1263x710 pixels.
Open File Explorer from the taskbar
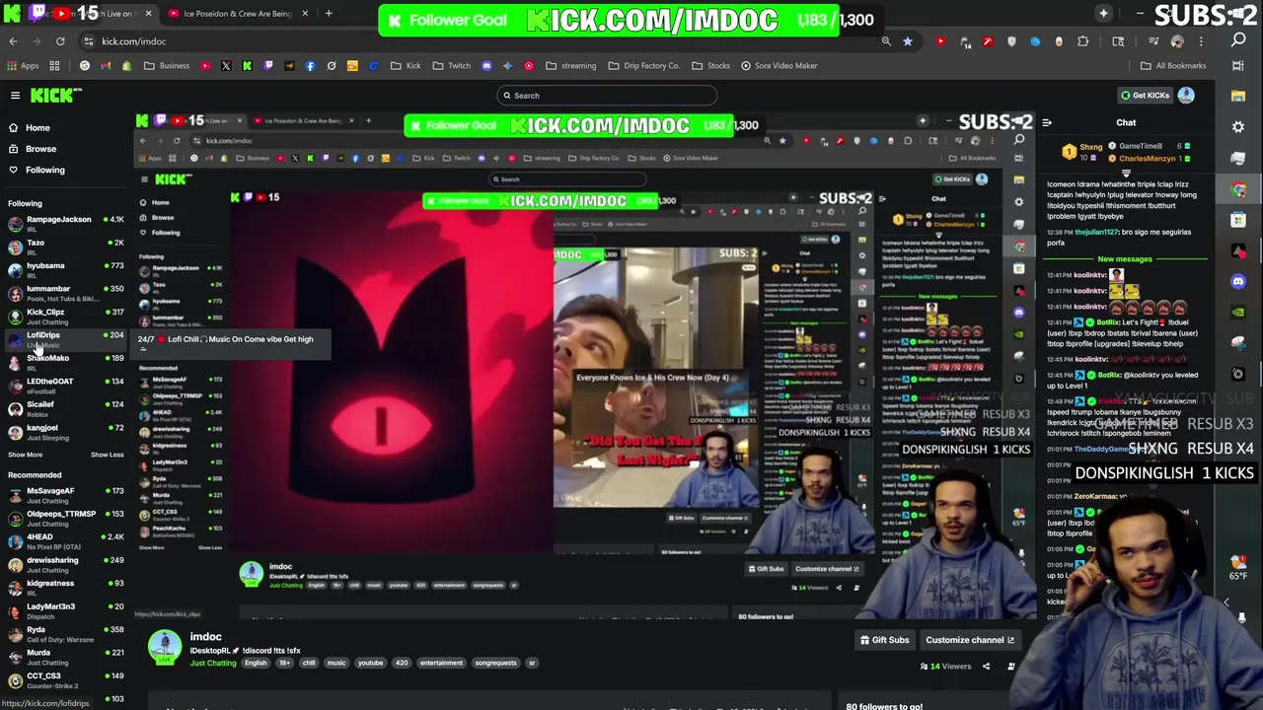point(1238,97)
